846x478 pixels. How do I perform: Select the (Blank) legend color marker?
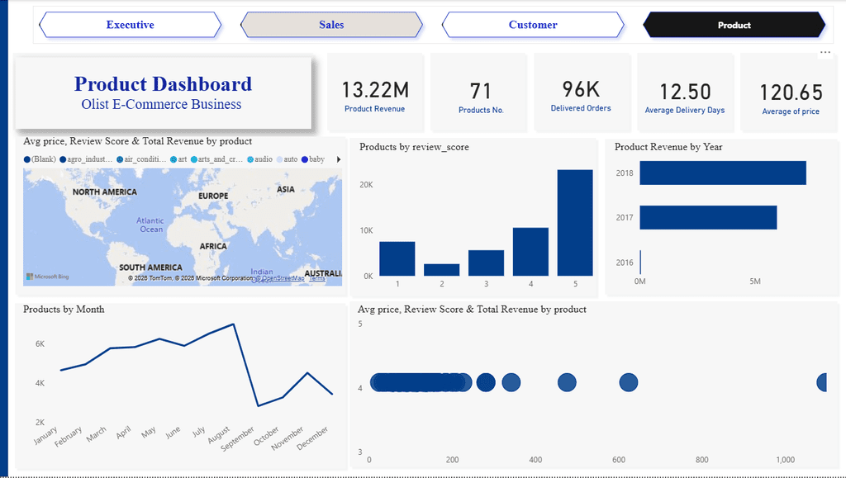[27, 159]
